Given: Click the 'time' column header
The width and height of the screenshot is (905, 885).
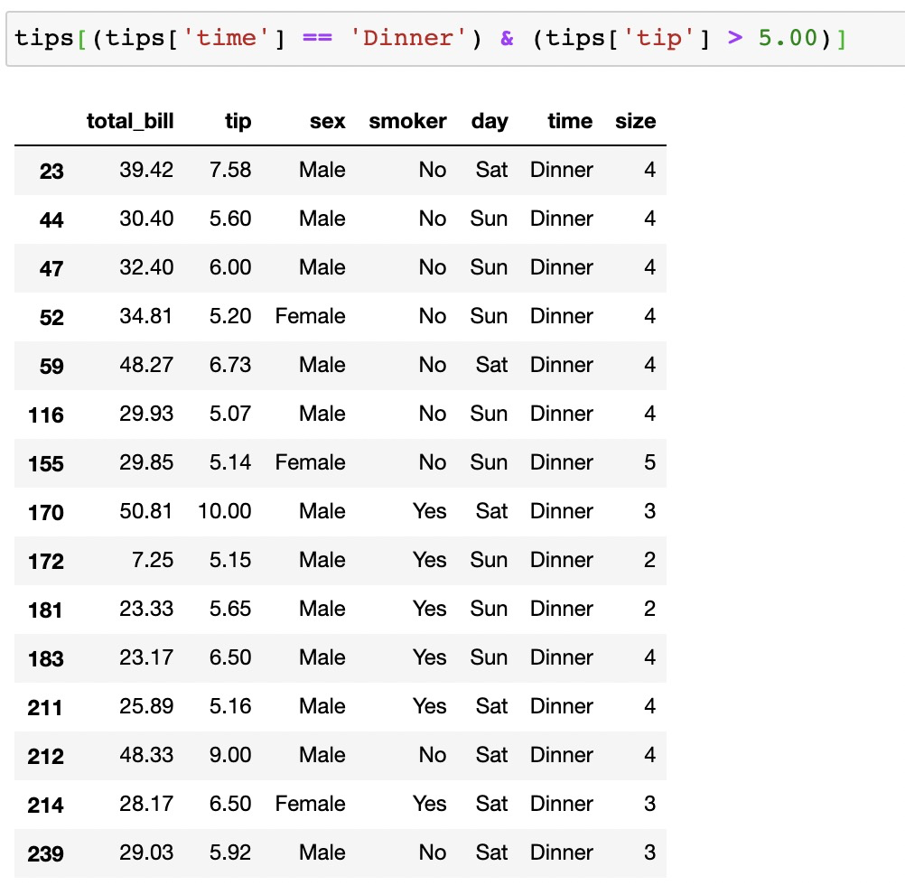Looking at the screenshot, I should 570,121.
